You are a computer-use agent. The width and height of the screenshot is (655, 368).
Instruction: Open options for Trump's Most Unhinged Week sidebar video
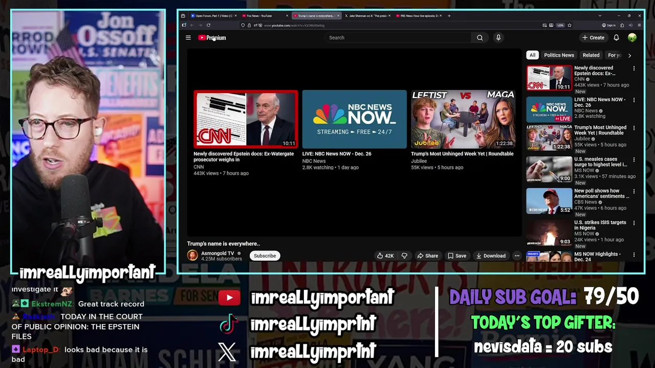pyautogui.click(x=634, y=128)
